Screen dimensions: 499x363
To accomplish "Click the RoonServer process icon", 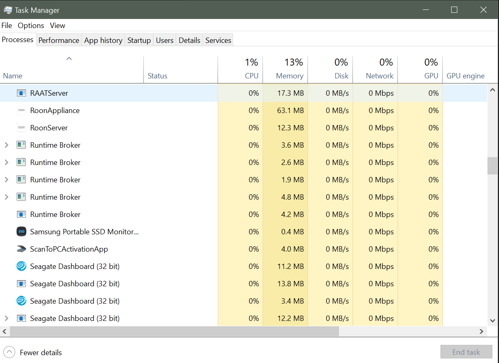I will pyautogui.click(x=21, y=128).
